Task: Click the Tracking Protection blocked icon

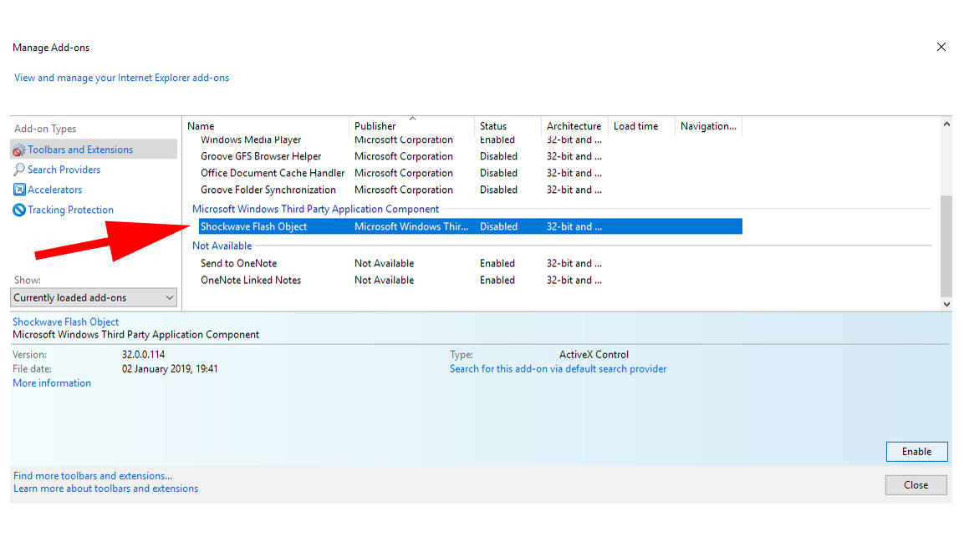Action: coord(19,210)
